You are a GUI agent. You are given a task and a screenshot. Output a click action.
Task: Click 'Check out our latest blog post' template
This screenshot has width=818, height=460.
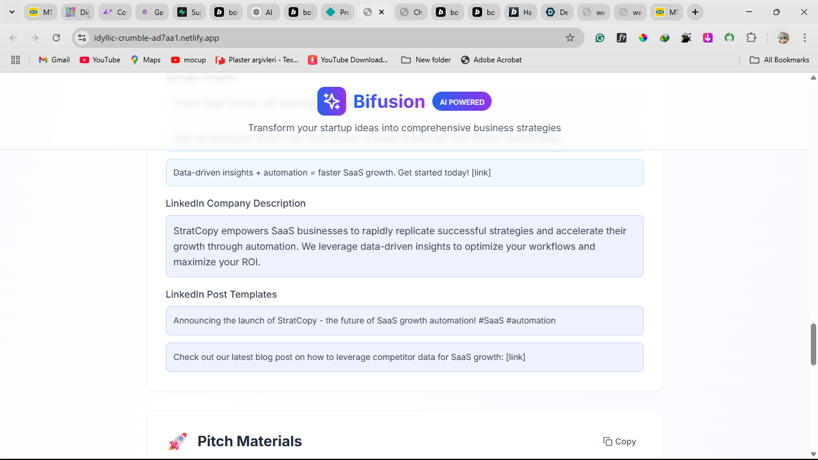pos(405,357)
